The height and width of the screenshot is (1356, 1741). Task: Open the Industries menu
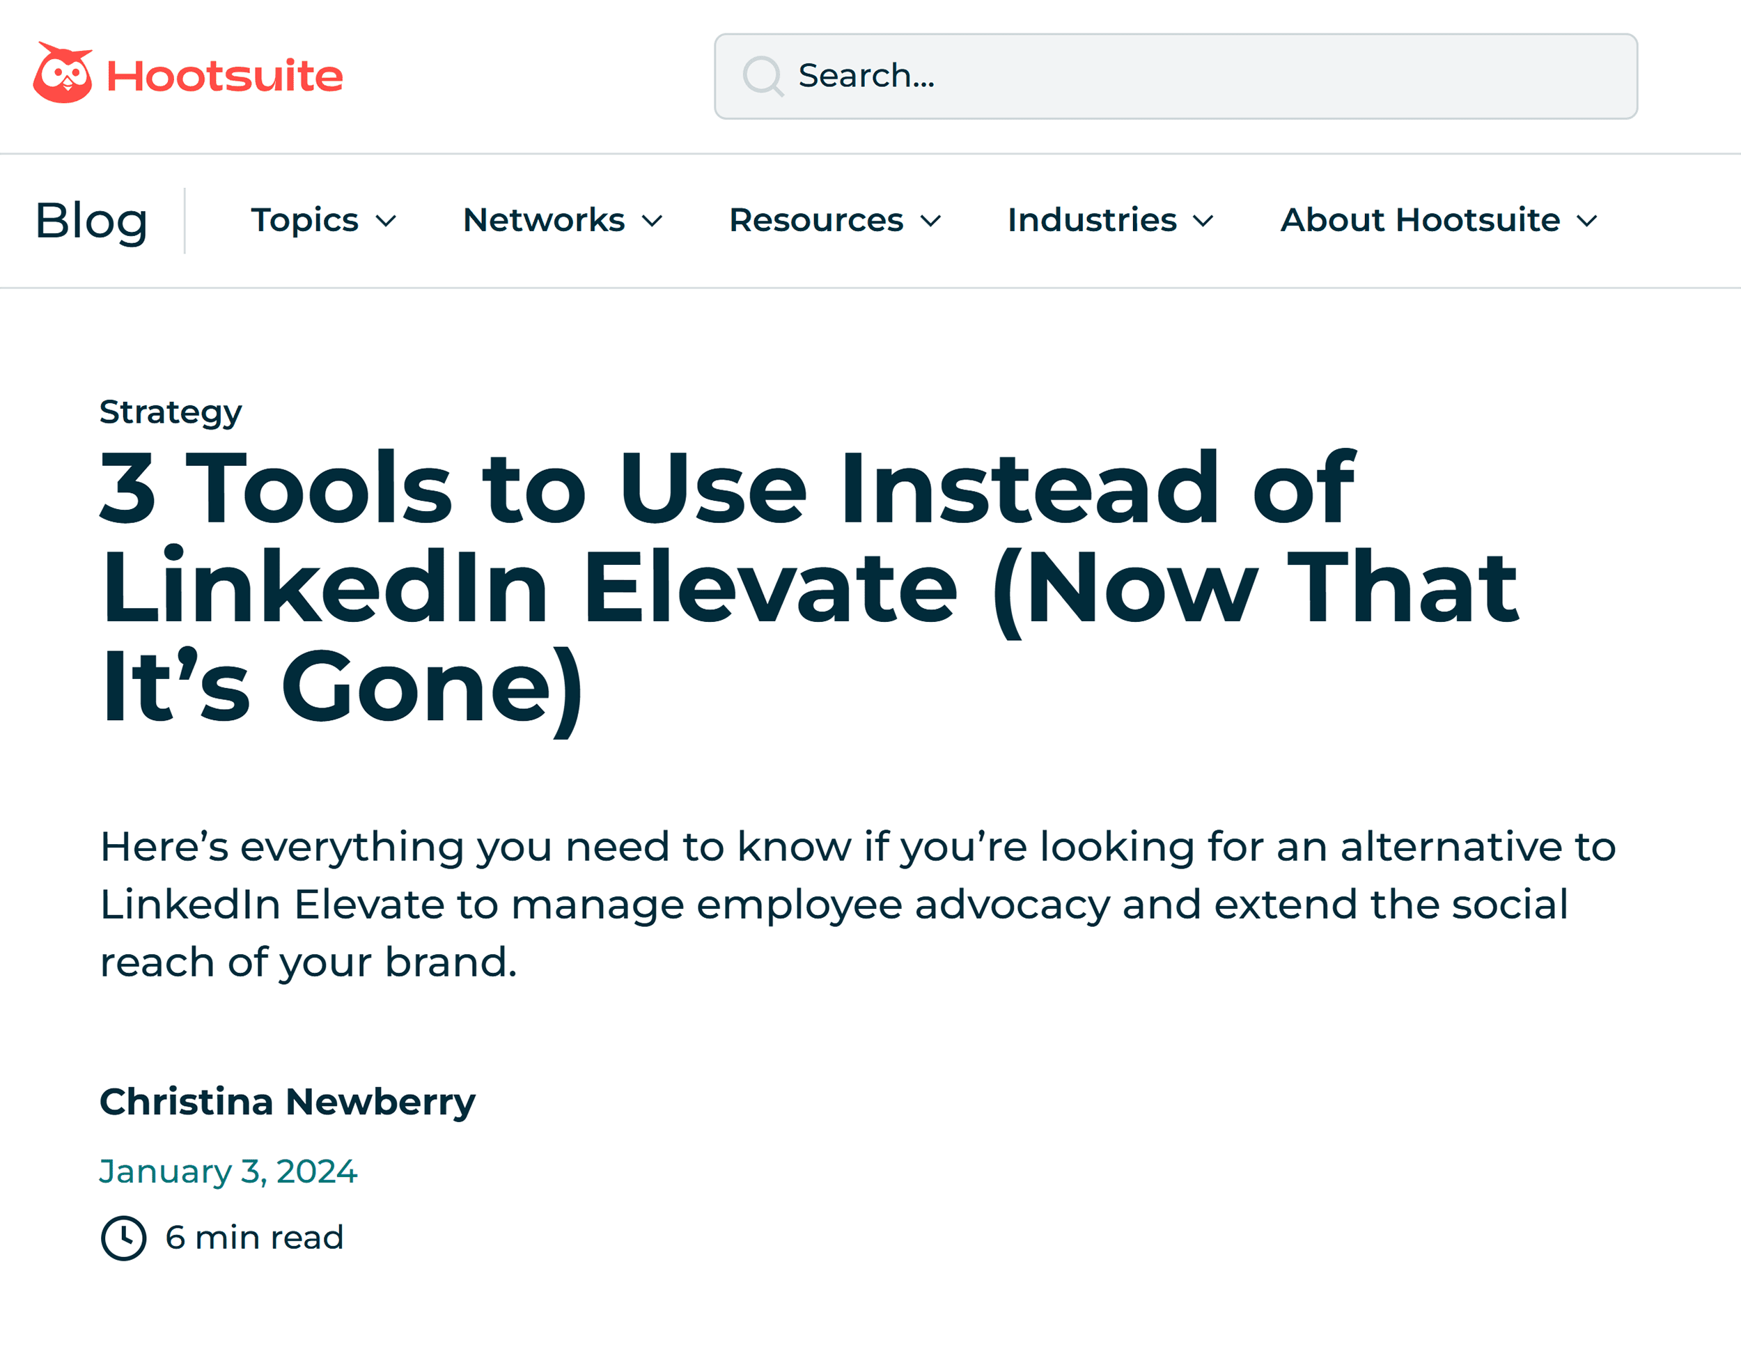pyautogui.click(x=1092, y=220)
